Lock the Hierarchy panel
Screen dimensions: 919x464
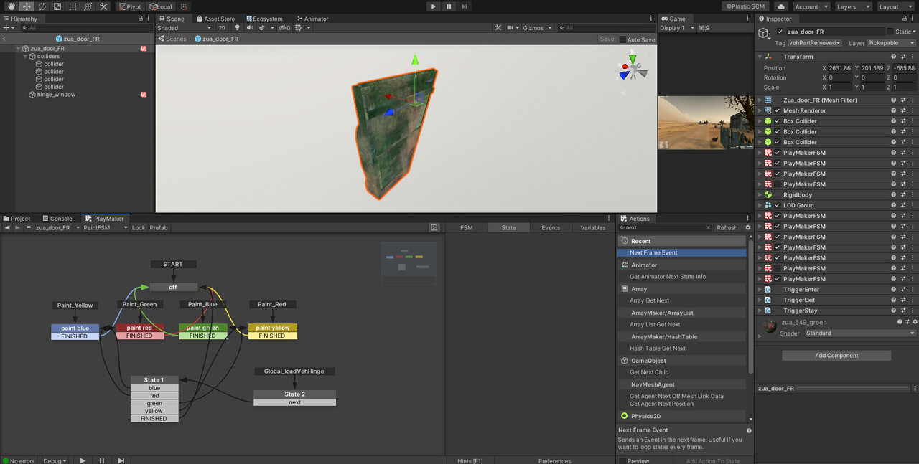141,19
